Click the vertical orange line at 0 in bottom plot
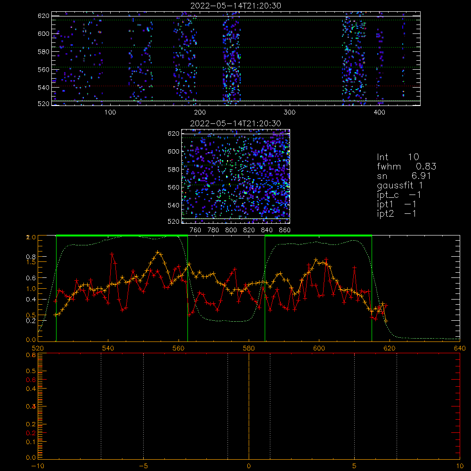This screenshot has height=471, width=471. click(x=249, y=406)
